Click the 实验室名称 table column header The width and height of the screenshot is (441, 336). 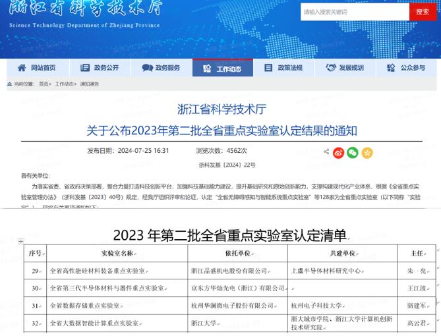(117, 254)
